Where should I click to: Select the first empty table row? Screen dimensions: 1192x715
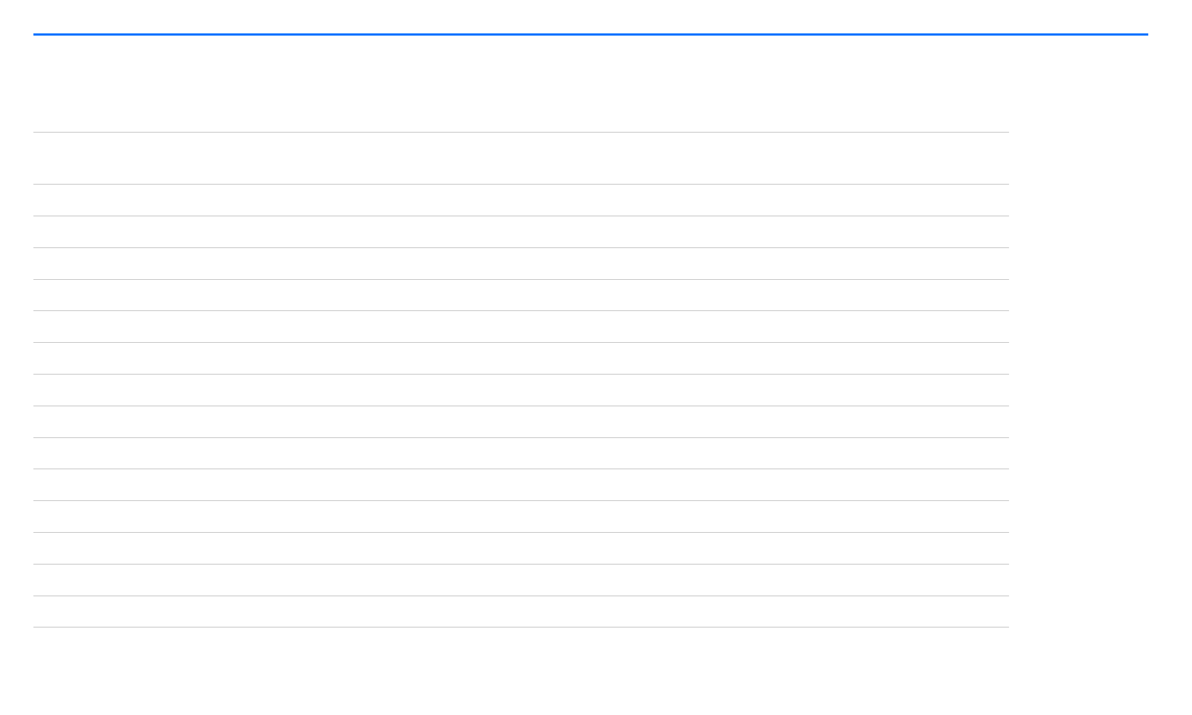tap(521, 200)
